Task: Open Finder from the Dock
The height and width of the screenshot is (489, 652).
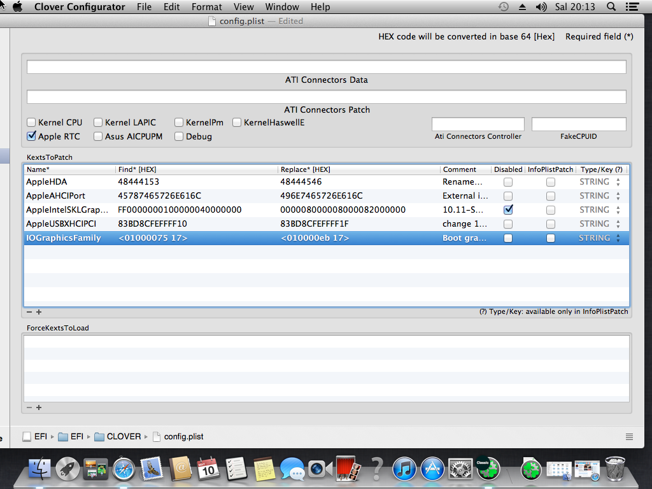Action: pos(39,469)
